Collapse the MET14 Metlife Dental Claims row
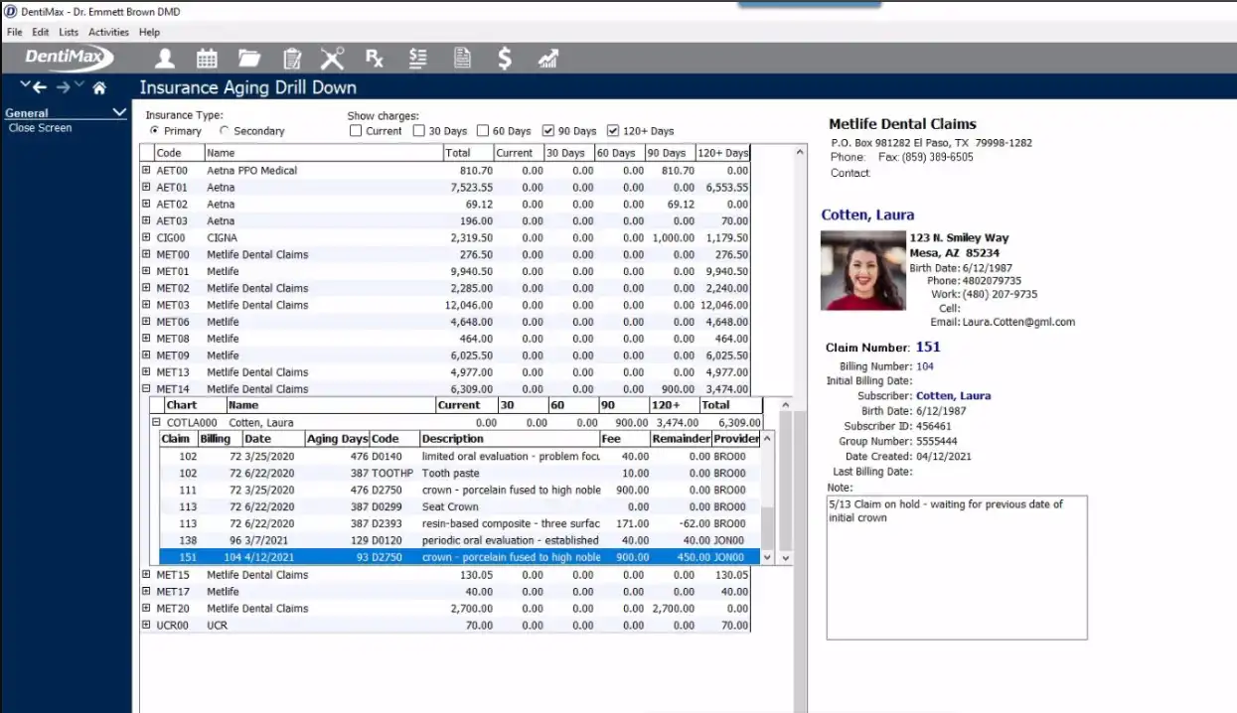The width and height of the screenshot is (1237, 713). click(146, 388)
